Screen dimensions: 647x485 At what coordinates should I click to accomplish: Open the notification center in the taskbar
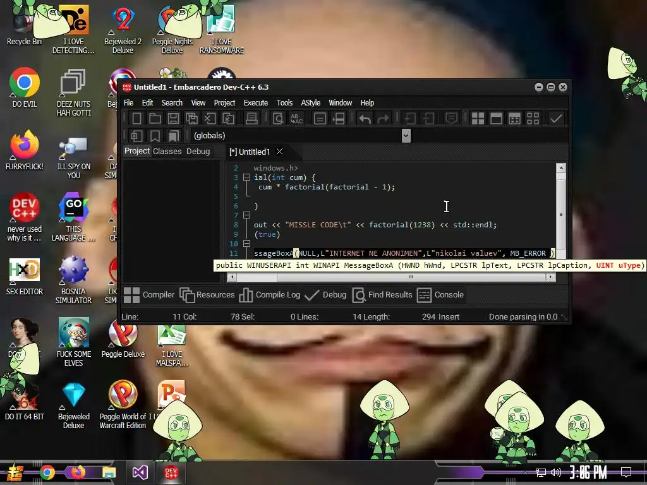pyautogui.click(x=626, y=472)
